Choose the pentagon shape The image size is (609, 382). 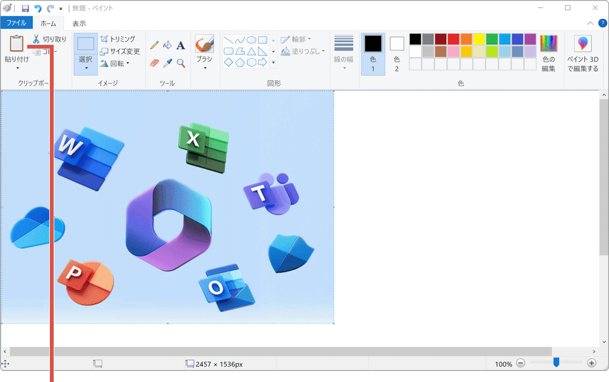240,62
